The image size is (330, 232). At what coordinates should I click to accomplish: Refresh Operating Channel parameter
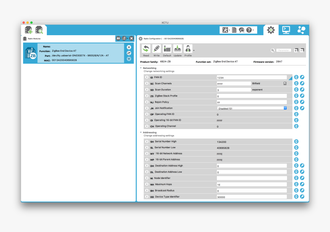click(296, 126)
